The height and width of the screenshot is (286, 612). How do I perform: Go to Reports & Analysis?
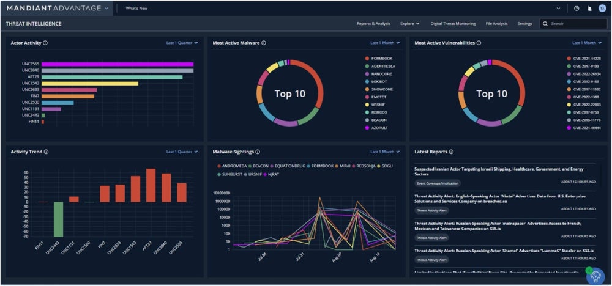coord(373,24)
